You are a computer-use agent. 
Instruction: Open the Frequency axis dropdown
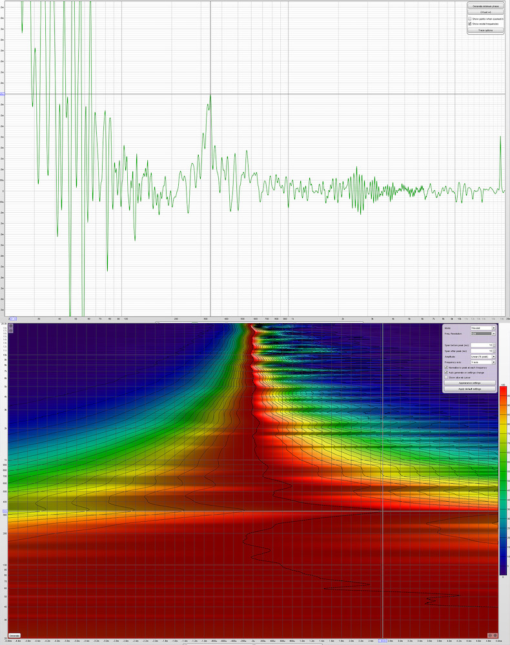click(x=483, y=362)
